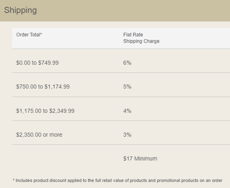Click the 3% shipping rate cell

[x=127, y=135]
